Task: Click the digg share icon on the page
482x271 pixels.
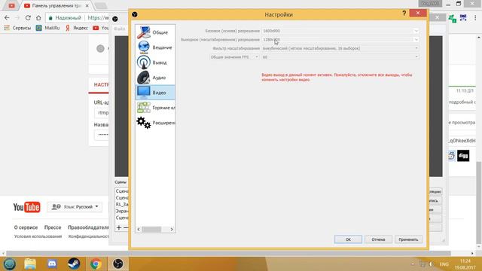Action: 463,156
